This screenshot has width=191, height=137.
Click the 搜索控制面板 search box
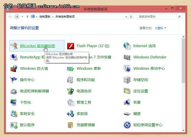pyautogui.click(x=160, y=17)
